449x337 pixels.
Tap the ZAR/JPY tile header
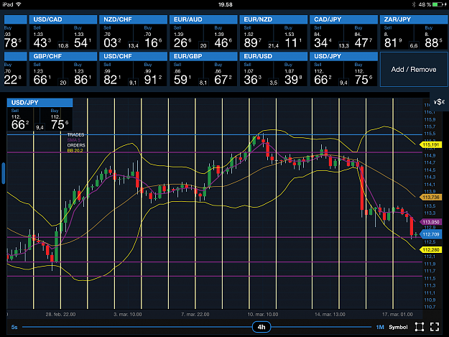coord(414,19)
